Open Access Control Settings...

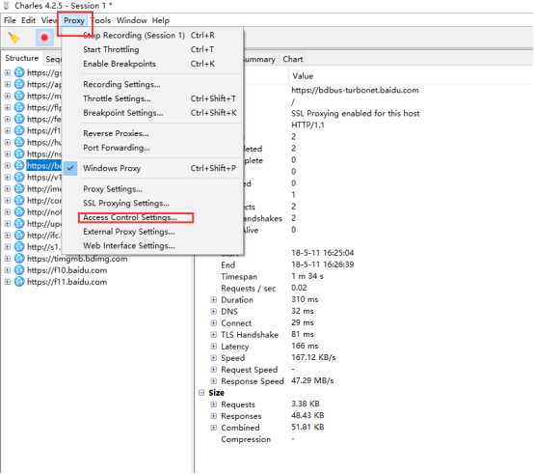click(x=153, y=217)
